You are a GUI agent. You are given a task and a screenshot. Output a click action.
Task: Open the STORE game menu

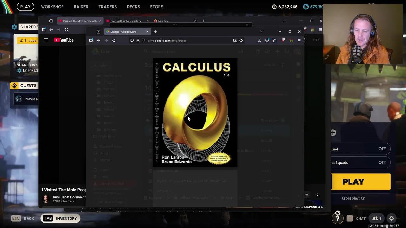click(x=156, y=7)
